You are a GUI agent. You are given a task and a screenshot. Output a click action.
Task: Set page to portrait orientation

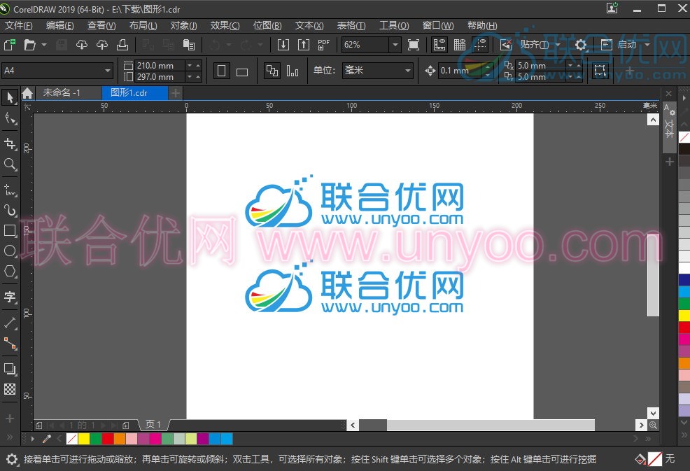pos(221,71)
